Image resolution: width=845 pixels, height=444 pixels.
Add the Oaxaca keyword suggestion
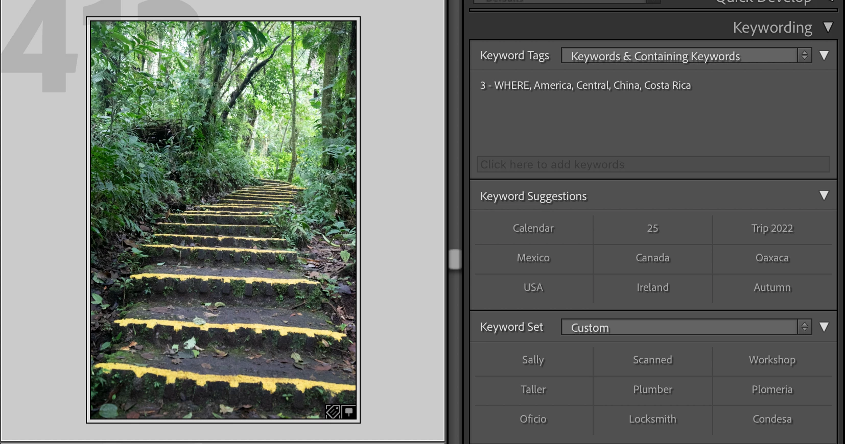(772, 258)
